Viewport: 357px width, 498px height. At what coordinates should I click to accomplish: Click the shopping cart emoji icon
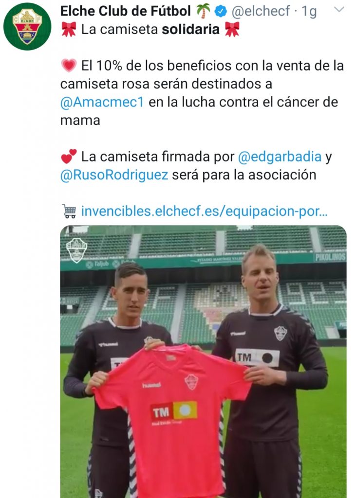pos(69,211)
